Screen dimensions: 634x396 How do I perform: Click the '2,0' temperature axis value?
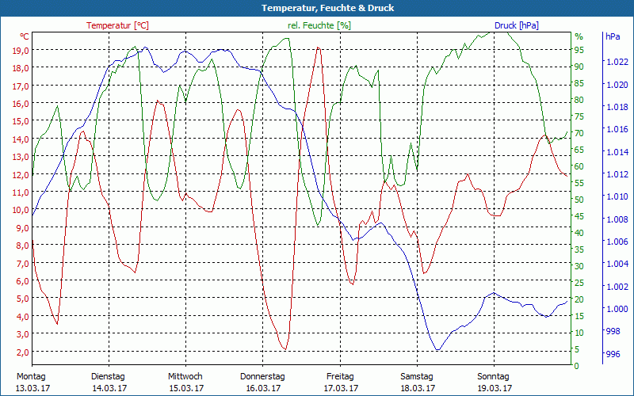click(x=23, y=352)
